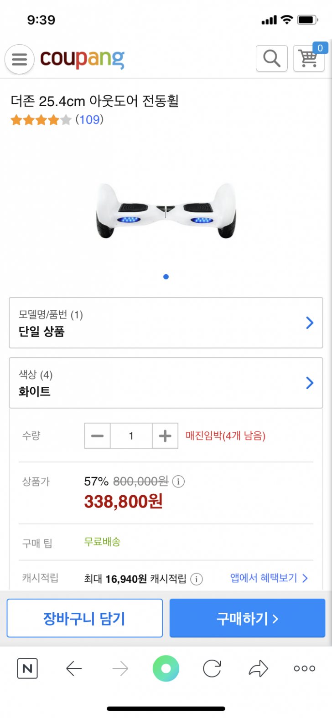The image size is (332, 718).
Task: Decrease quantity with minus button
Action: (97, 436)
